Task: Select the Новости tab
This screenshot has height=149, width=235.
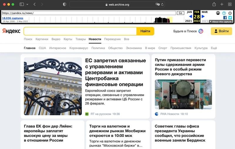Action: tap(95, 39)
